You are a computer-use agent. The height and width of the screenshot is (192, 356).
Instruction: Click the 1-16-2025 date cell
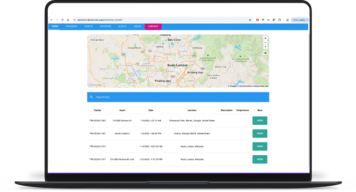click(151, 146)
